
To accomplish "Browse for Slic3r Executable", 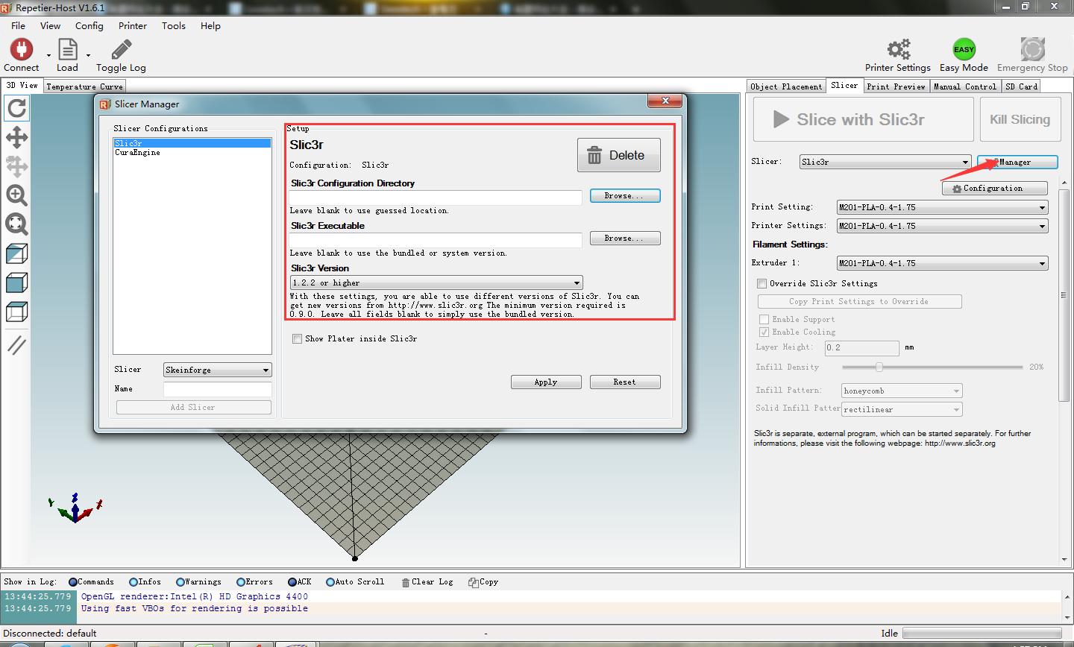I will (625, 238).
